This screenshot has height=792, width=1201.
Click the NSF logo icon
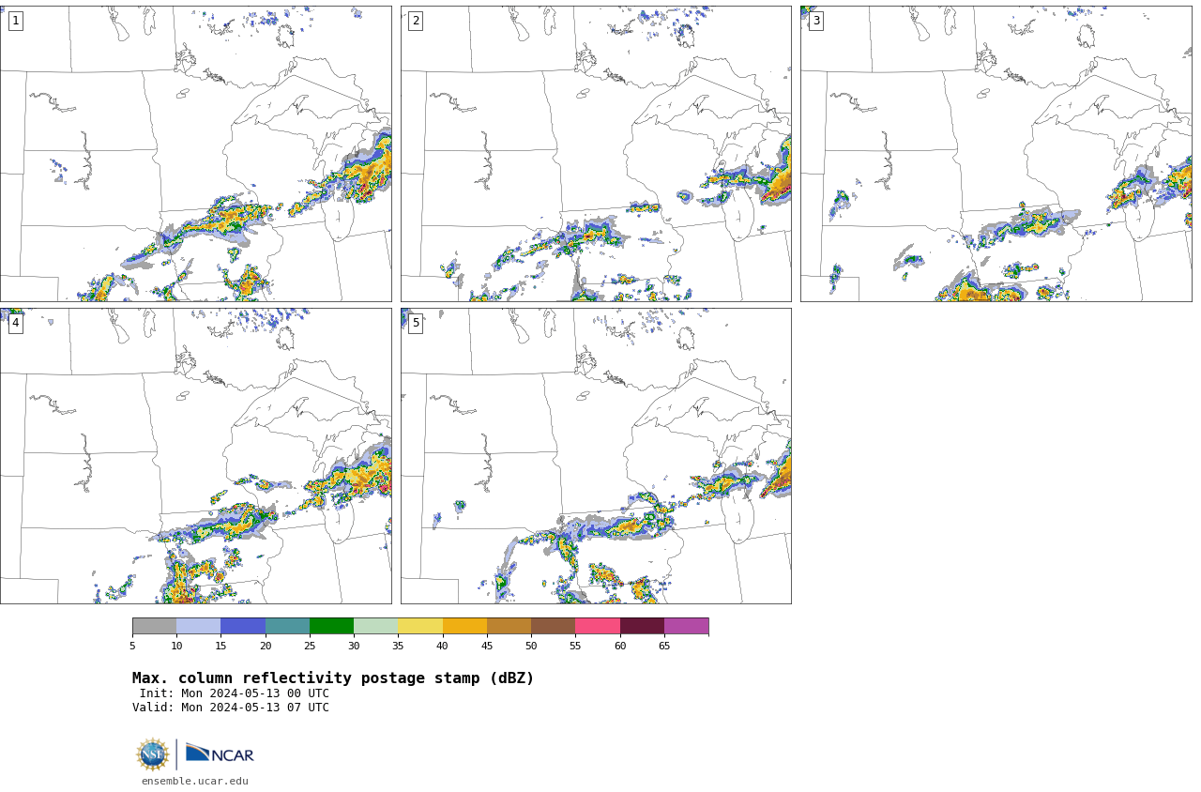pos(153,754)
